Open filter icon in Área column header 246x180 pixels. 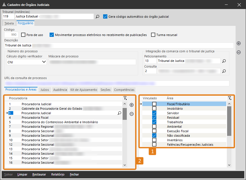230,98
